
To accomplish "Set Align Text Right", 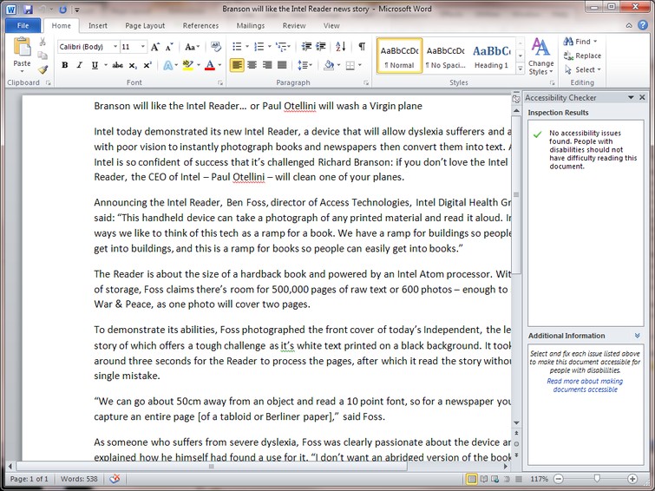I will [x=267, y=65].
